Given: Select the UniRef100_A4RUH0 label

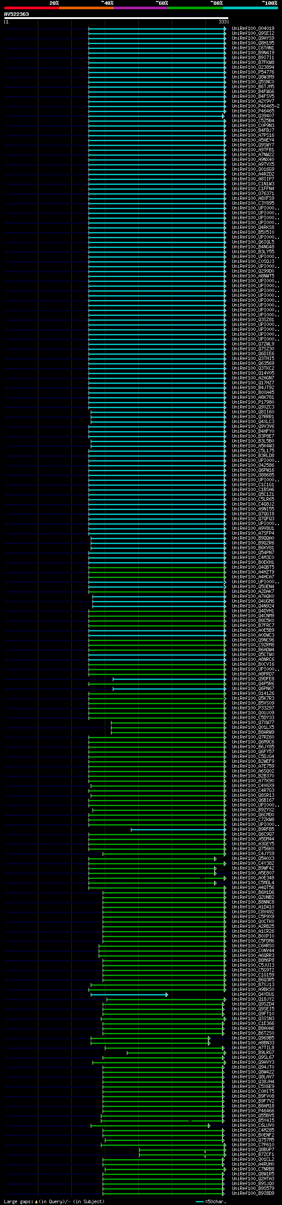Looking at the screenshot, I should [x=253, y=1164].
